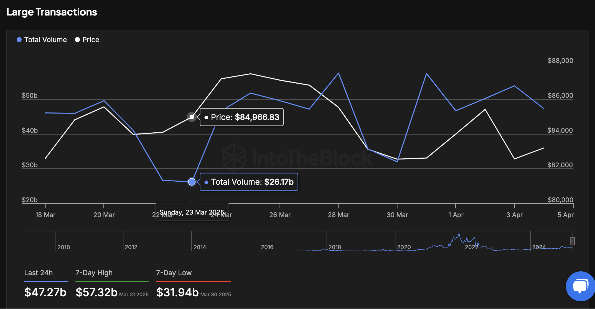595x309 pixels.
Task: Open the chat support bubble icon
Action: 581,286
